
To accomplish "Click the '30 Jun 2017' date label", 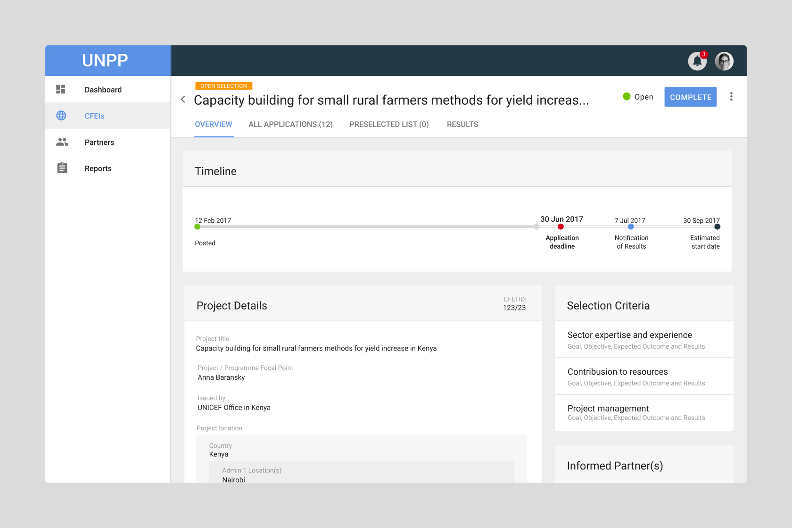I will point(561,219).
